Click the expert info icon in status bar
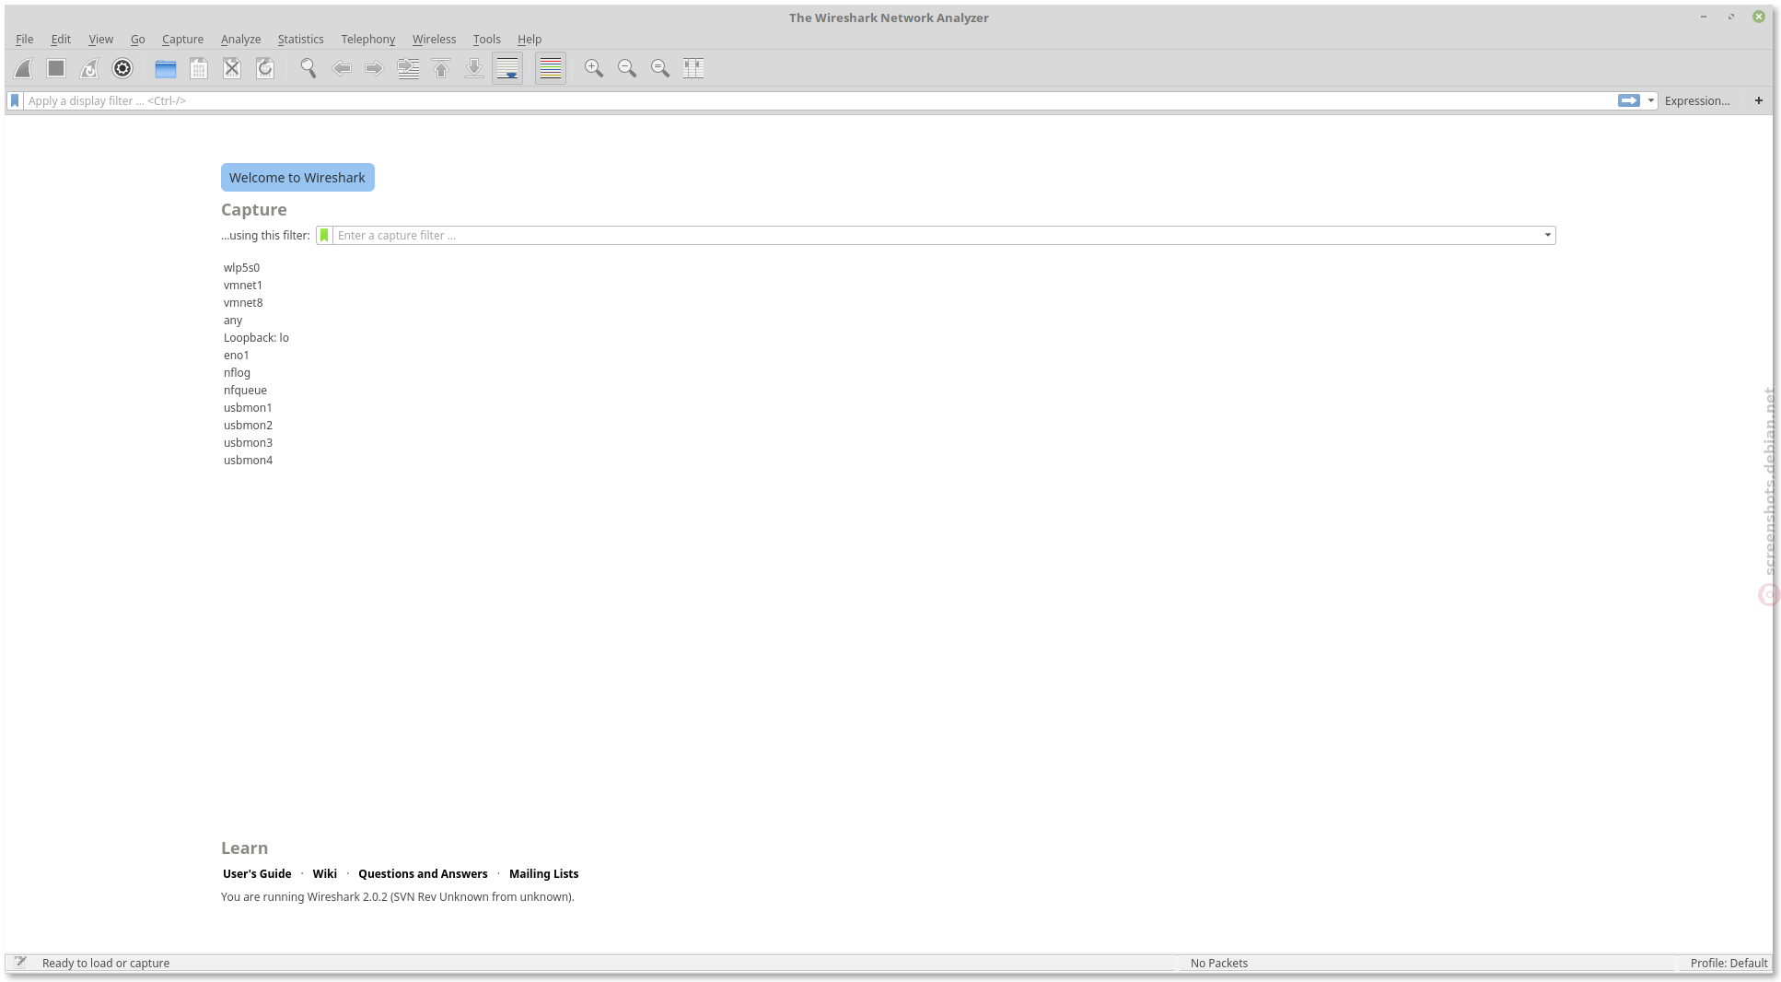1781x982 pixels. [20, 962]
